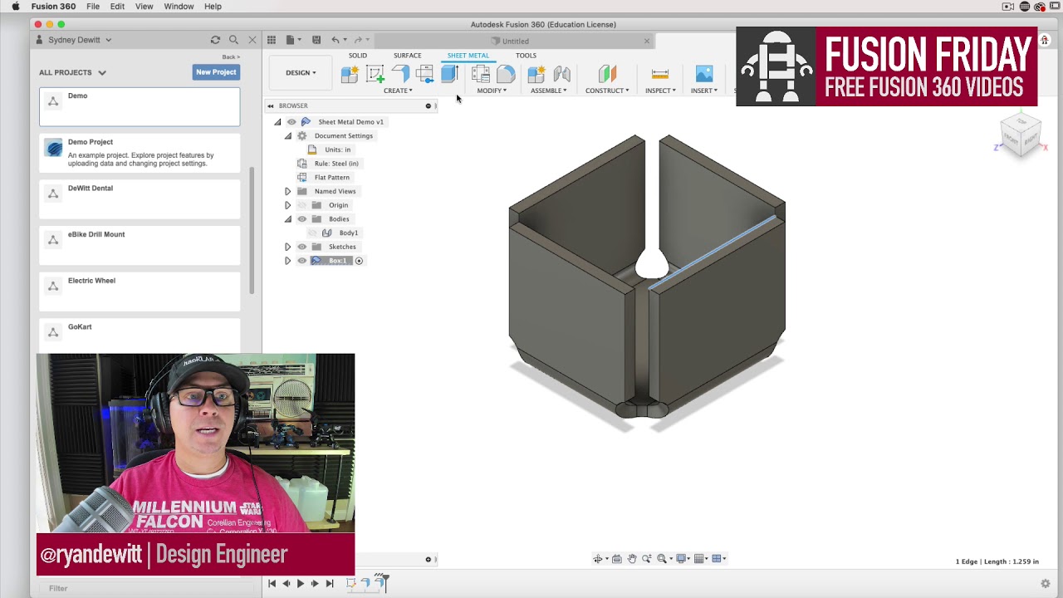Select the Create Flat Pattern tool
The height and width of the screenshot is (598, 1063).
[x=424, y=75]
